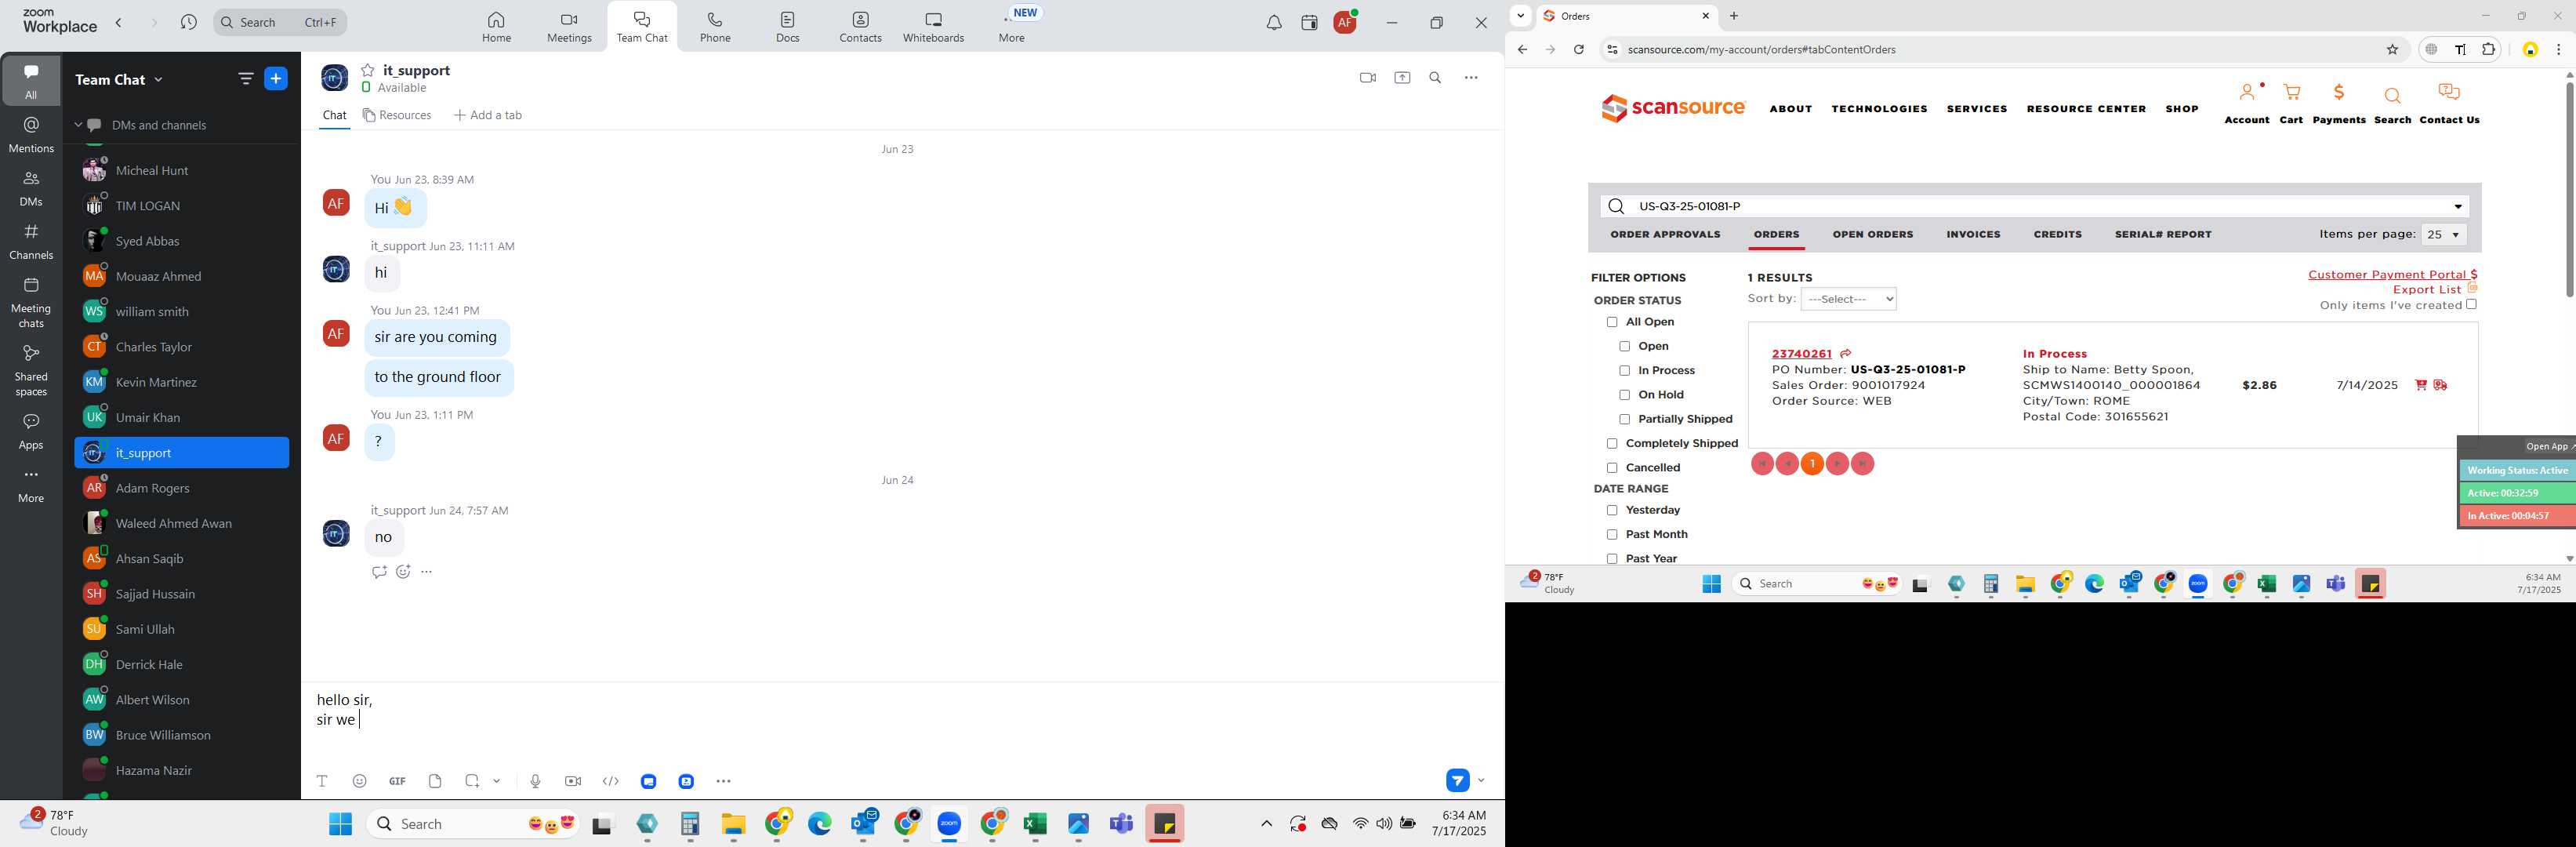Open the chat filter icon beside Team Chat
This screenshot has width=2576, height=847.
(245, 79)
